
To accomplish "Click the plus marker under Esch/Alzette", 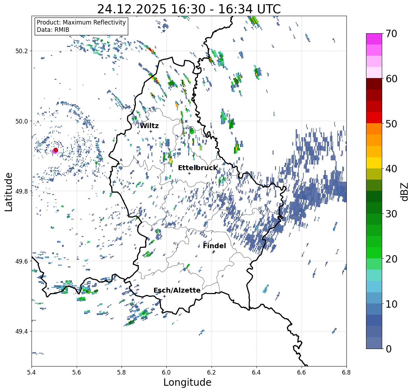I will click(x=164, y=296).
